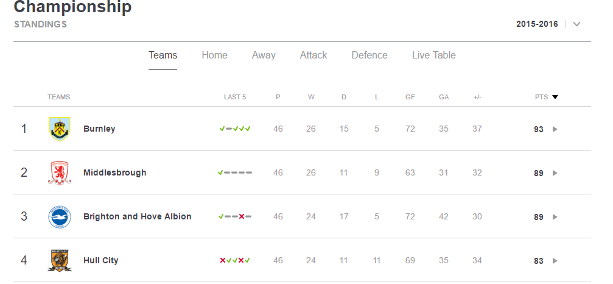Open the Burnley team link
613x284 pixels.
pos(99,129)
